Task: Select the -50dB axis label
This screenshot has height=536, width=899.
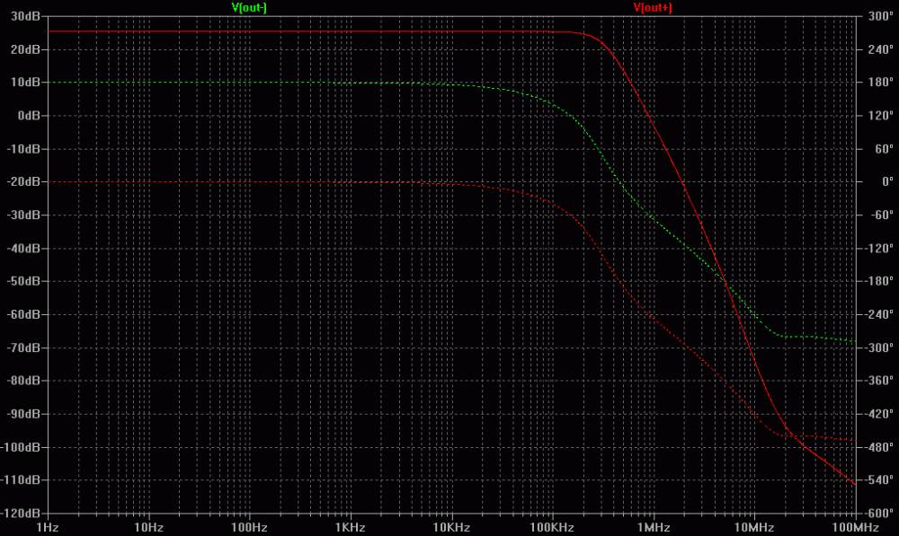Action: (x=23, y=281)
